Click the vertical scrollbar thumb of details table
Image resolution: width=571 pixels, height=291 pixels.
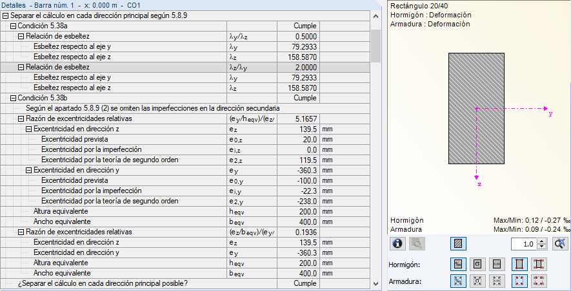pyautogui.click(x=376, y=46)
